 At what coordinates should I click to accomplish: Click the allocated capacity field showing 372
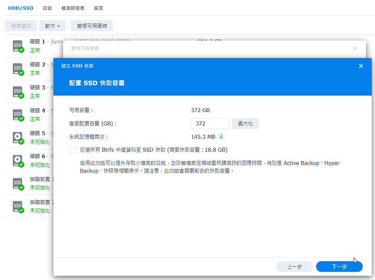(x=210, y=124)
